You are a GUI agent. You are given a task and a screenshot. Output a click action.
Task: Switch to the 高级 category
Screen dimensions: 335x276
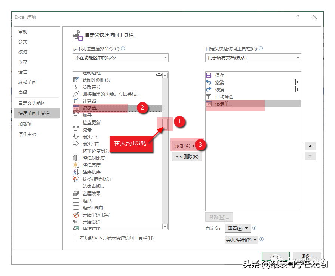point(37,92)
